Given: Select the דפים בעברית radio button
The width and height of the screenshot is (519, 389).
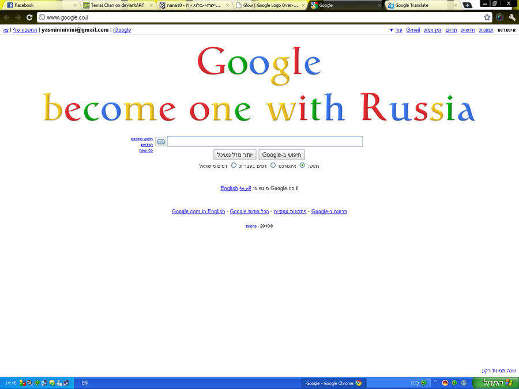Looking at the screenshot, I should point(273,165).
